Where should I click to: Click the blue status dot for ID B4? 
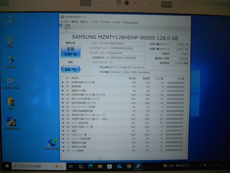[x=63, y=119]
